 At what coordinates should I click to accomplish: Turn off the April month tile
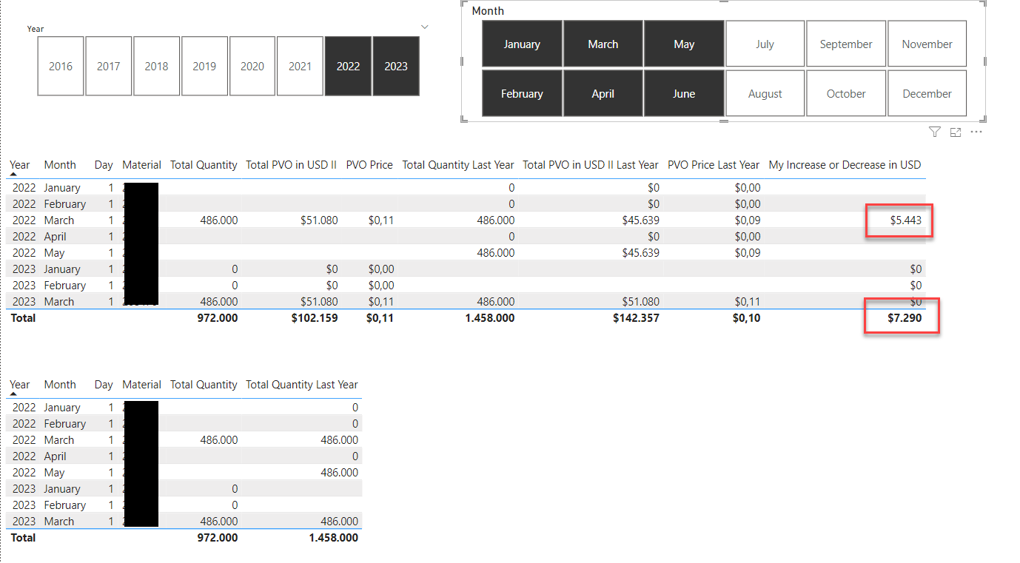click(603, 94)
